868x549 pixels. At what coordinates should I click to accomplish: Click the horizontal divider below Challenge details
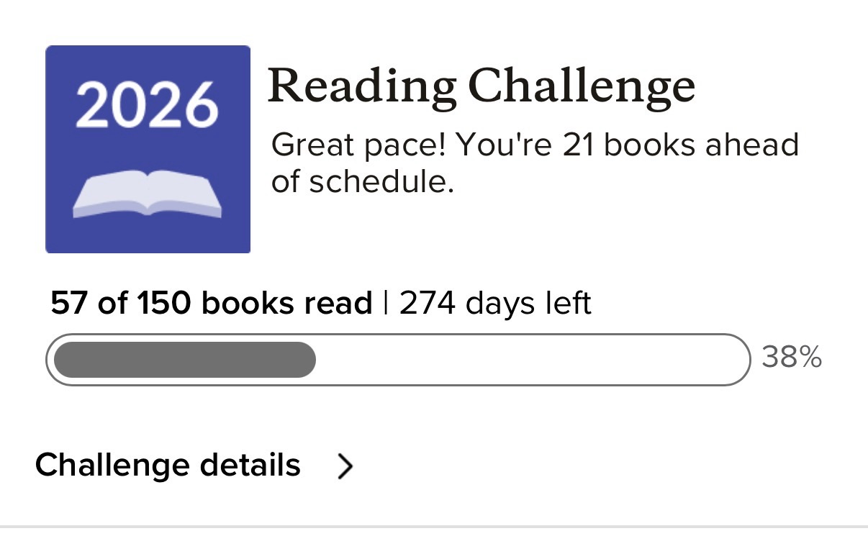tap(434, 527)
